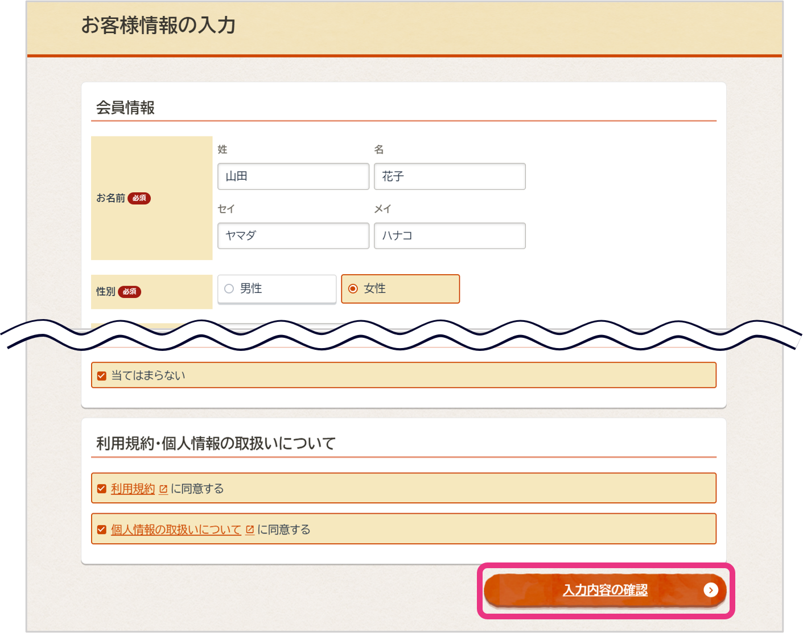Click the external-link icon after 個人情報の取扱いについて
803x633 pixels.
(x=250, y=530)
